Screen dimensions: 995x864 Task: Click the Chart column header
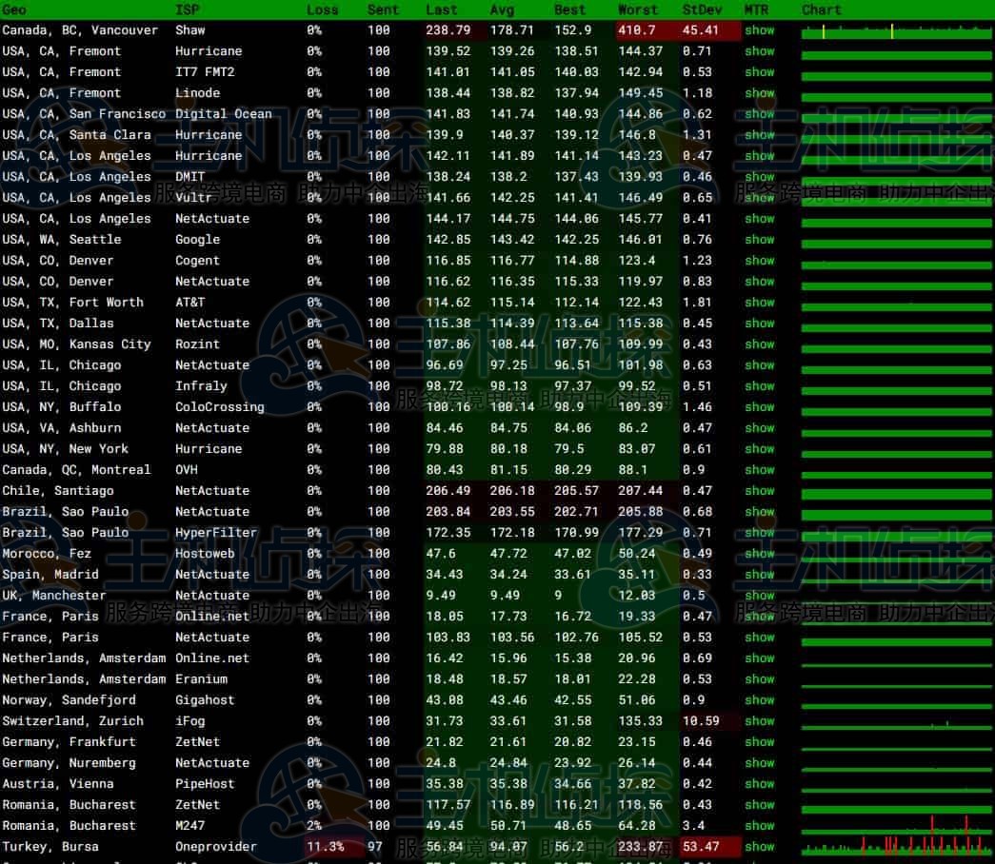point(821,10)
